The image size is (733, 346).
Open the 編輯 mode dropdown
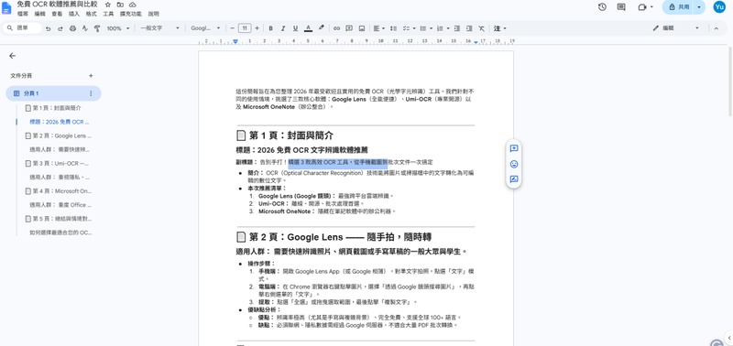(x=676, y=28)
